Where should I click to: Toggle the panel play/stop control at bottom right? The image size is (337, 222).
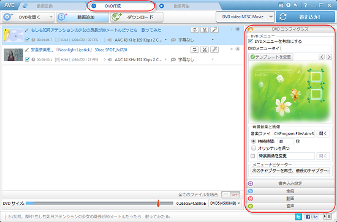point(327,216)
